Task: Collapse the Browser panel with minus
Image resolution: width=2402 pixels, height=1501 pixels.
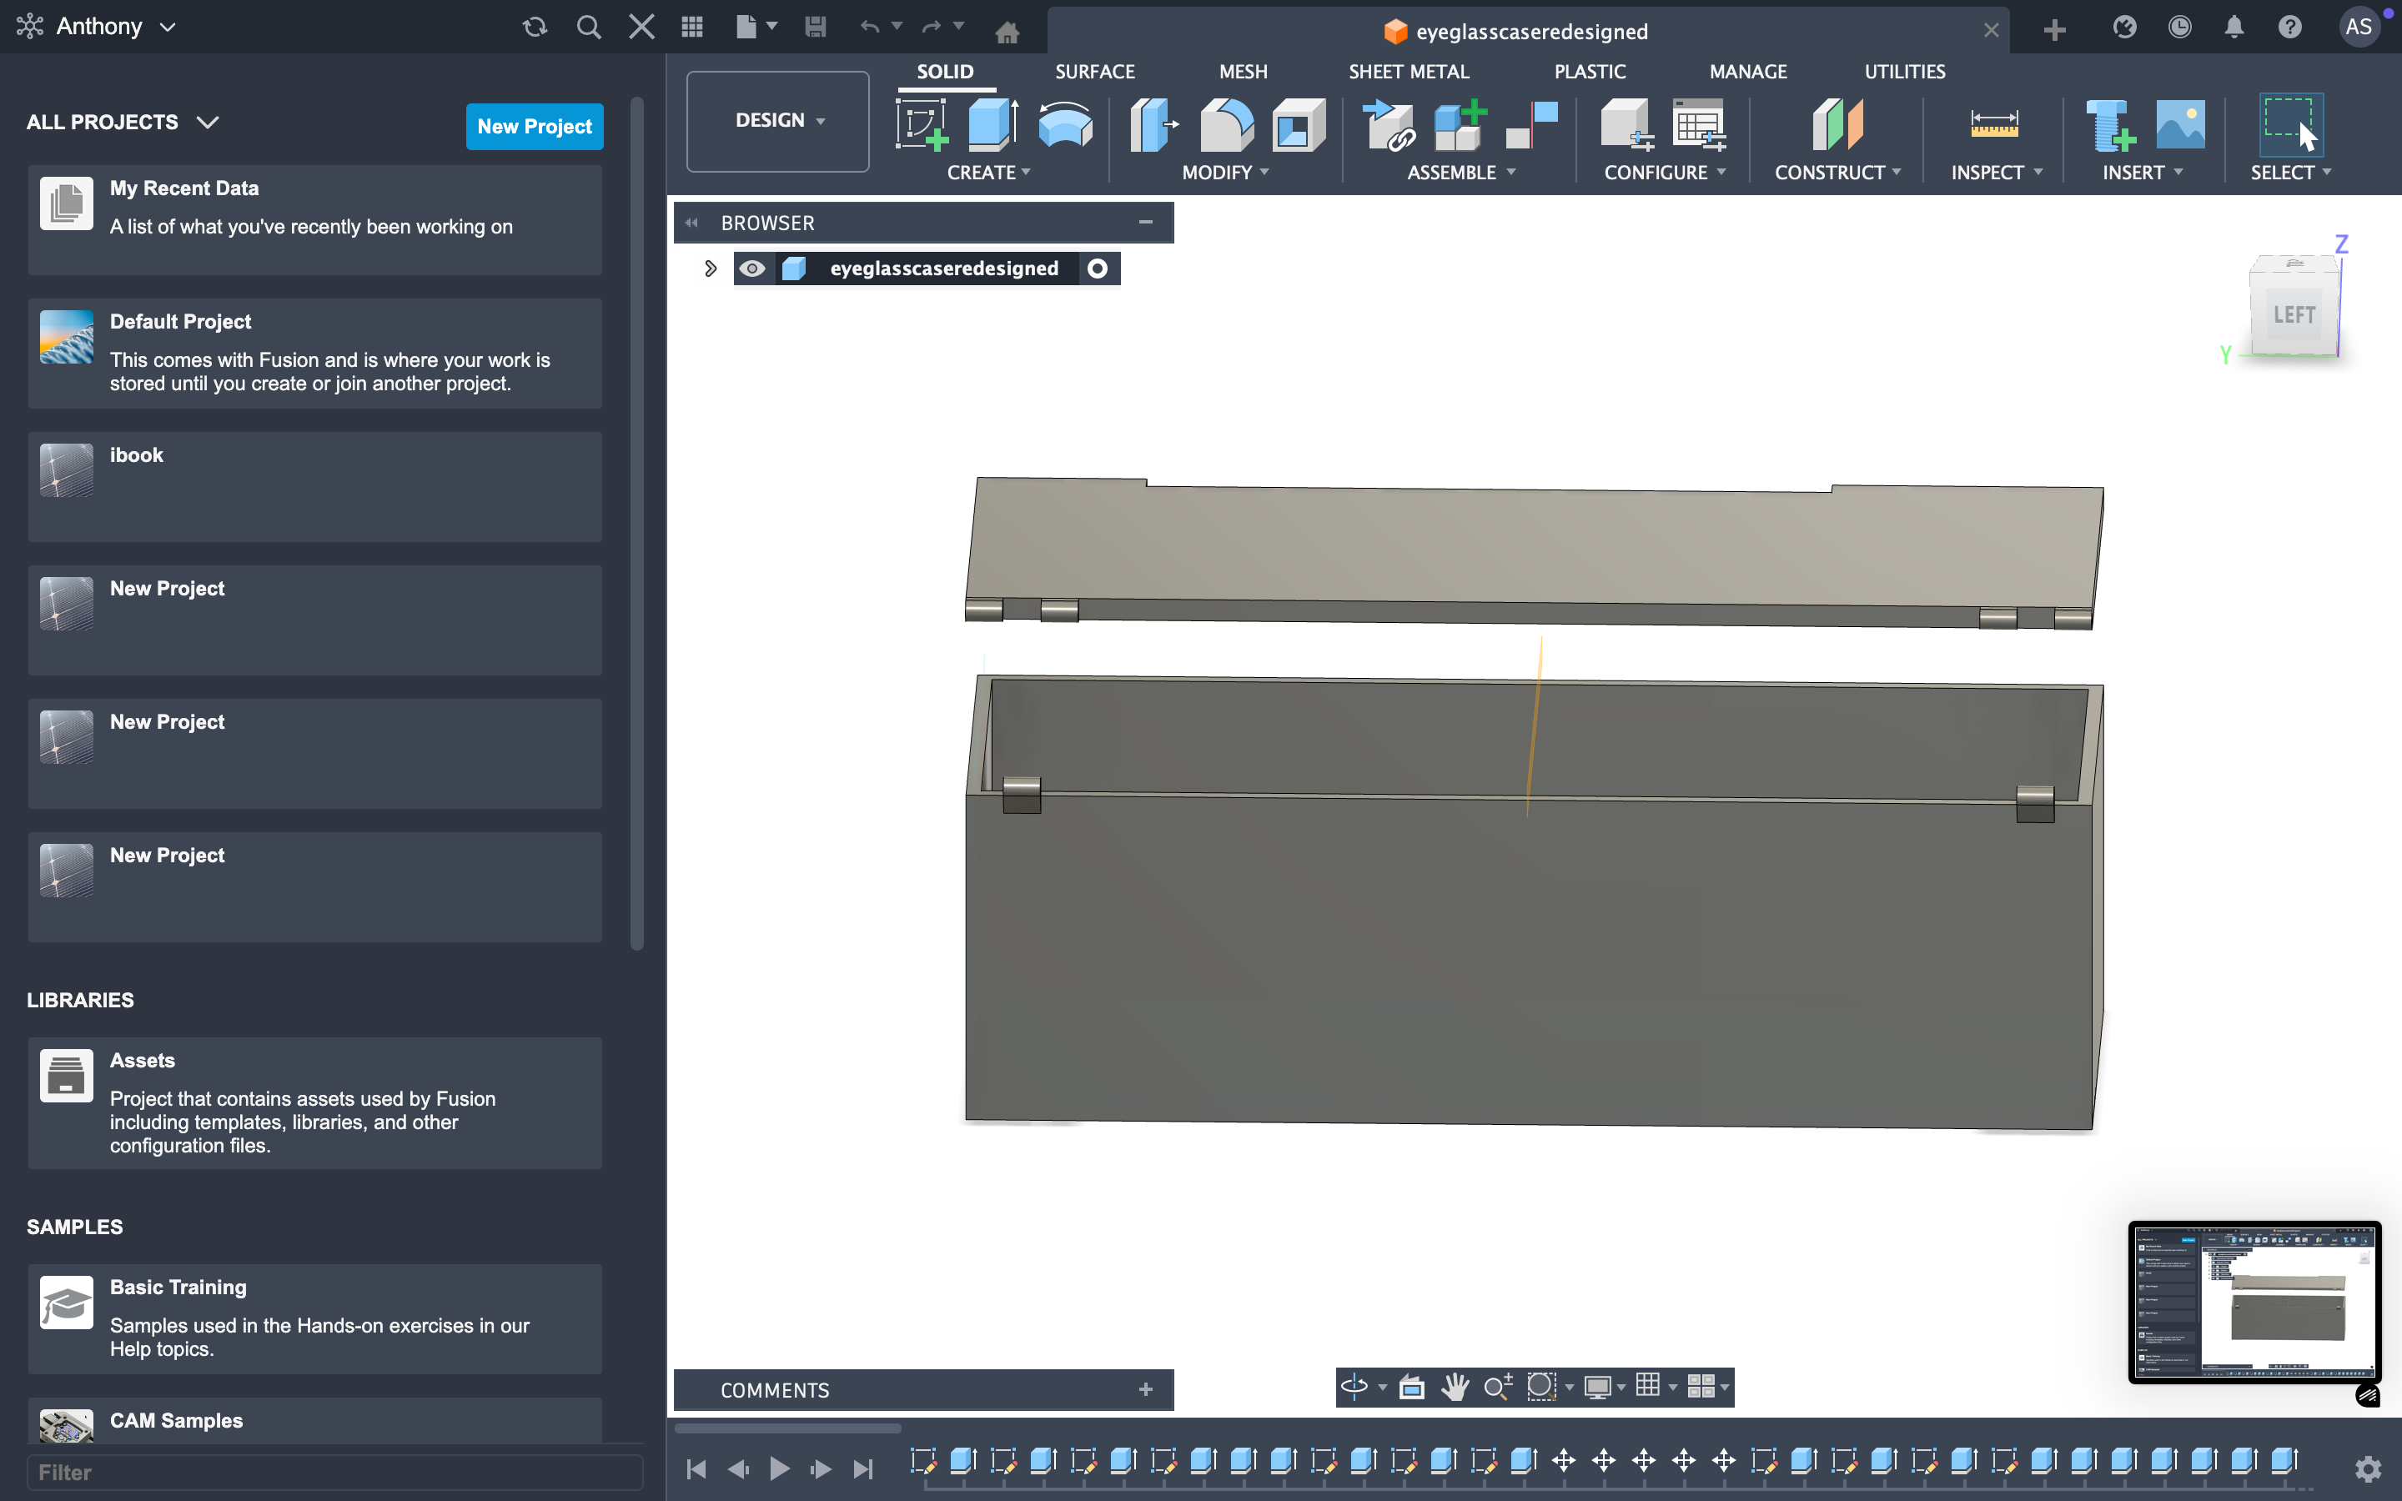Action: [x=1145, y=223]
